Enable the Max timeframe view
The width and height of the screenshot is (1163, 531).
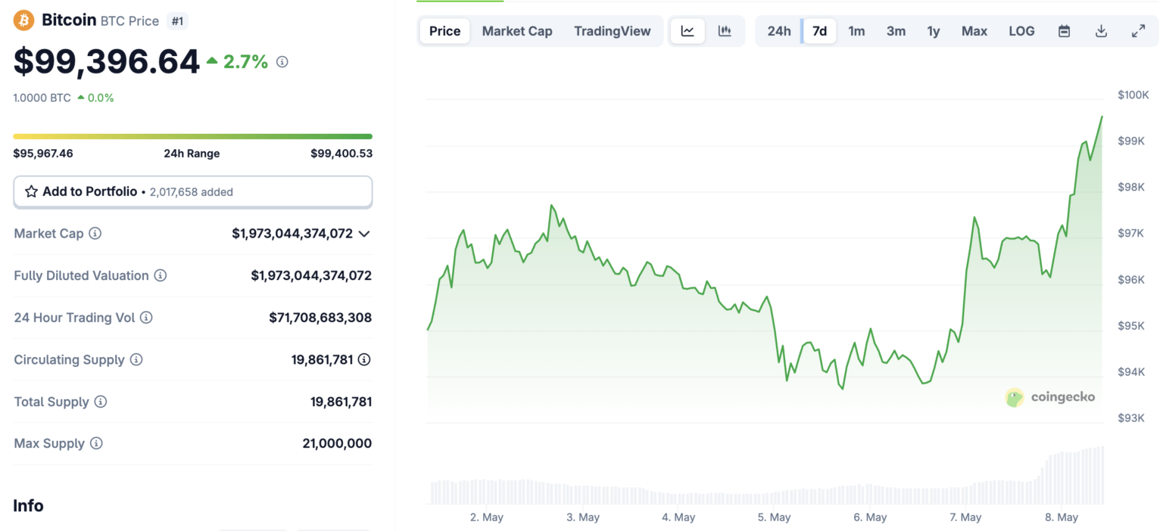point(974,31)
